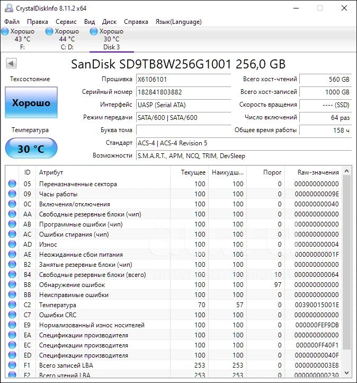Select the Обнаружение ошибок row text
Screen dimensions: 357x383
72,285
